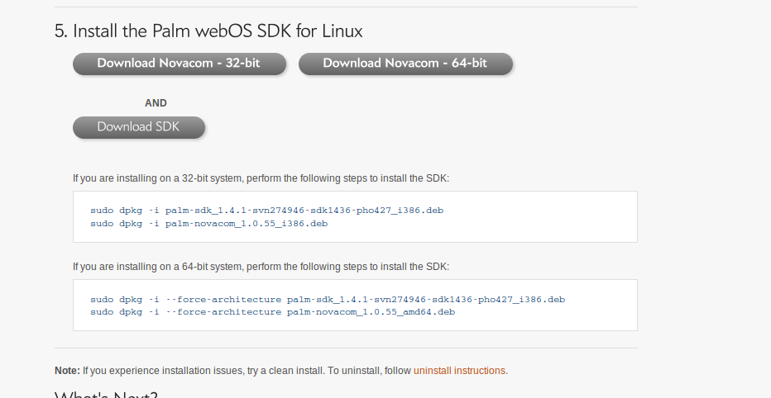Image resolution: width=771 pixels, height=398 pixels.
Task: Click the force-architecture palm-sdk command line
Action: [x=328, y=300]
